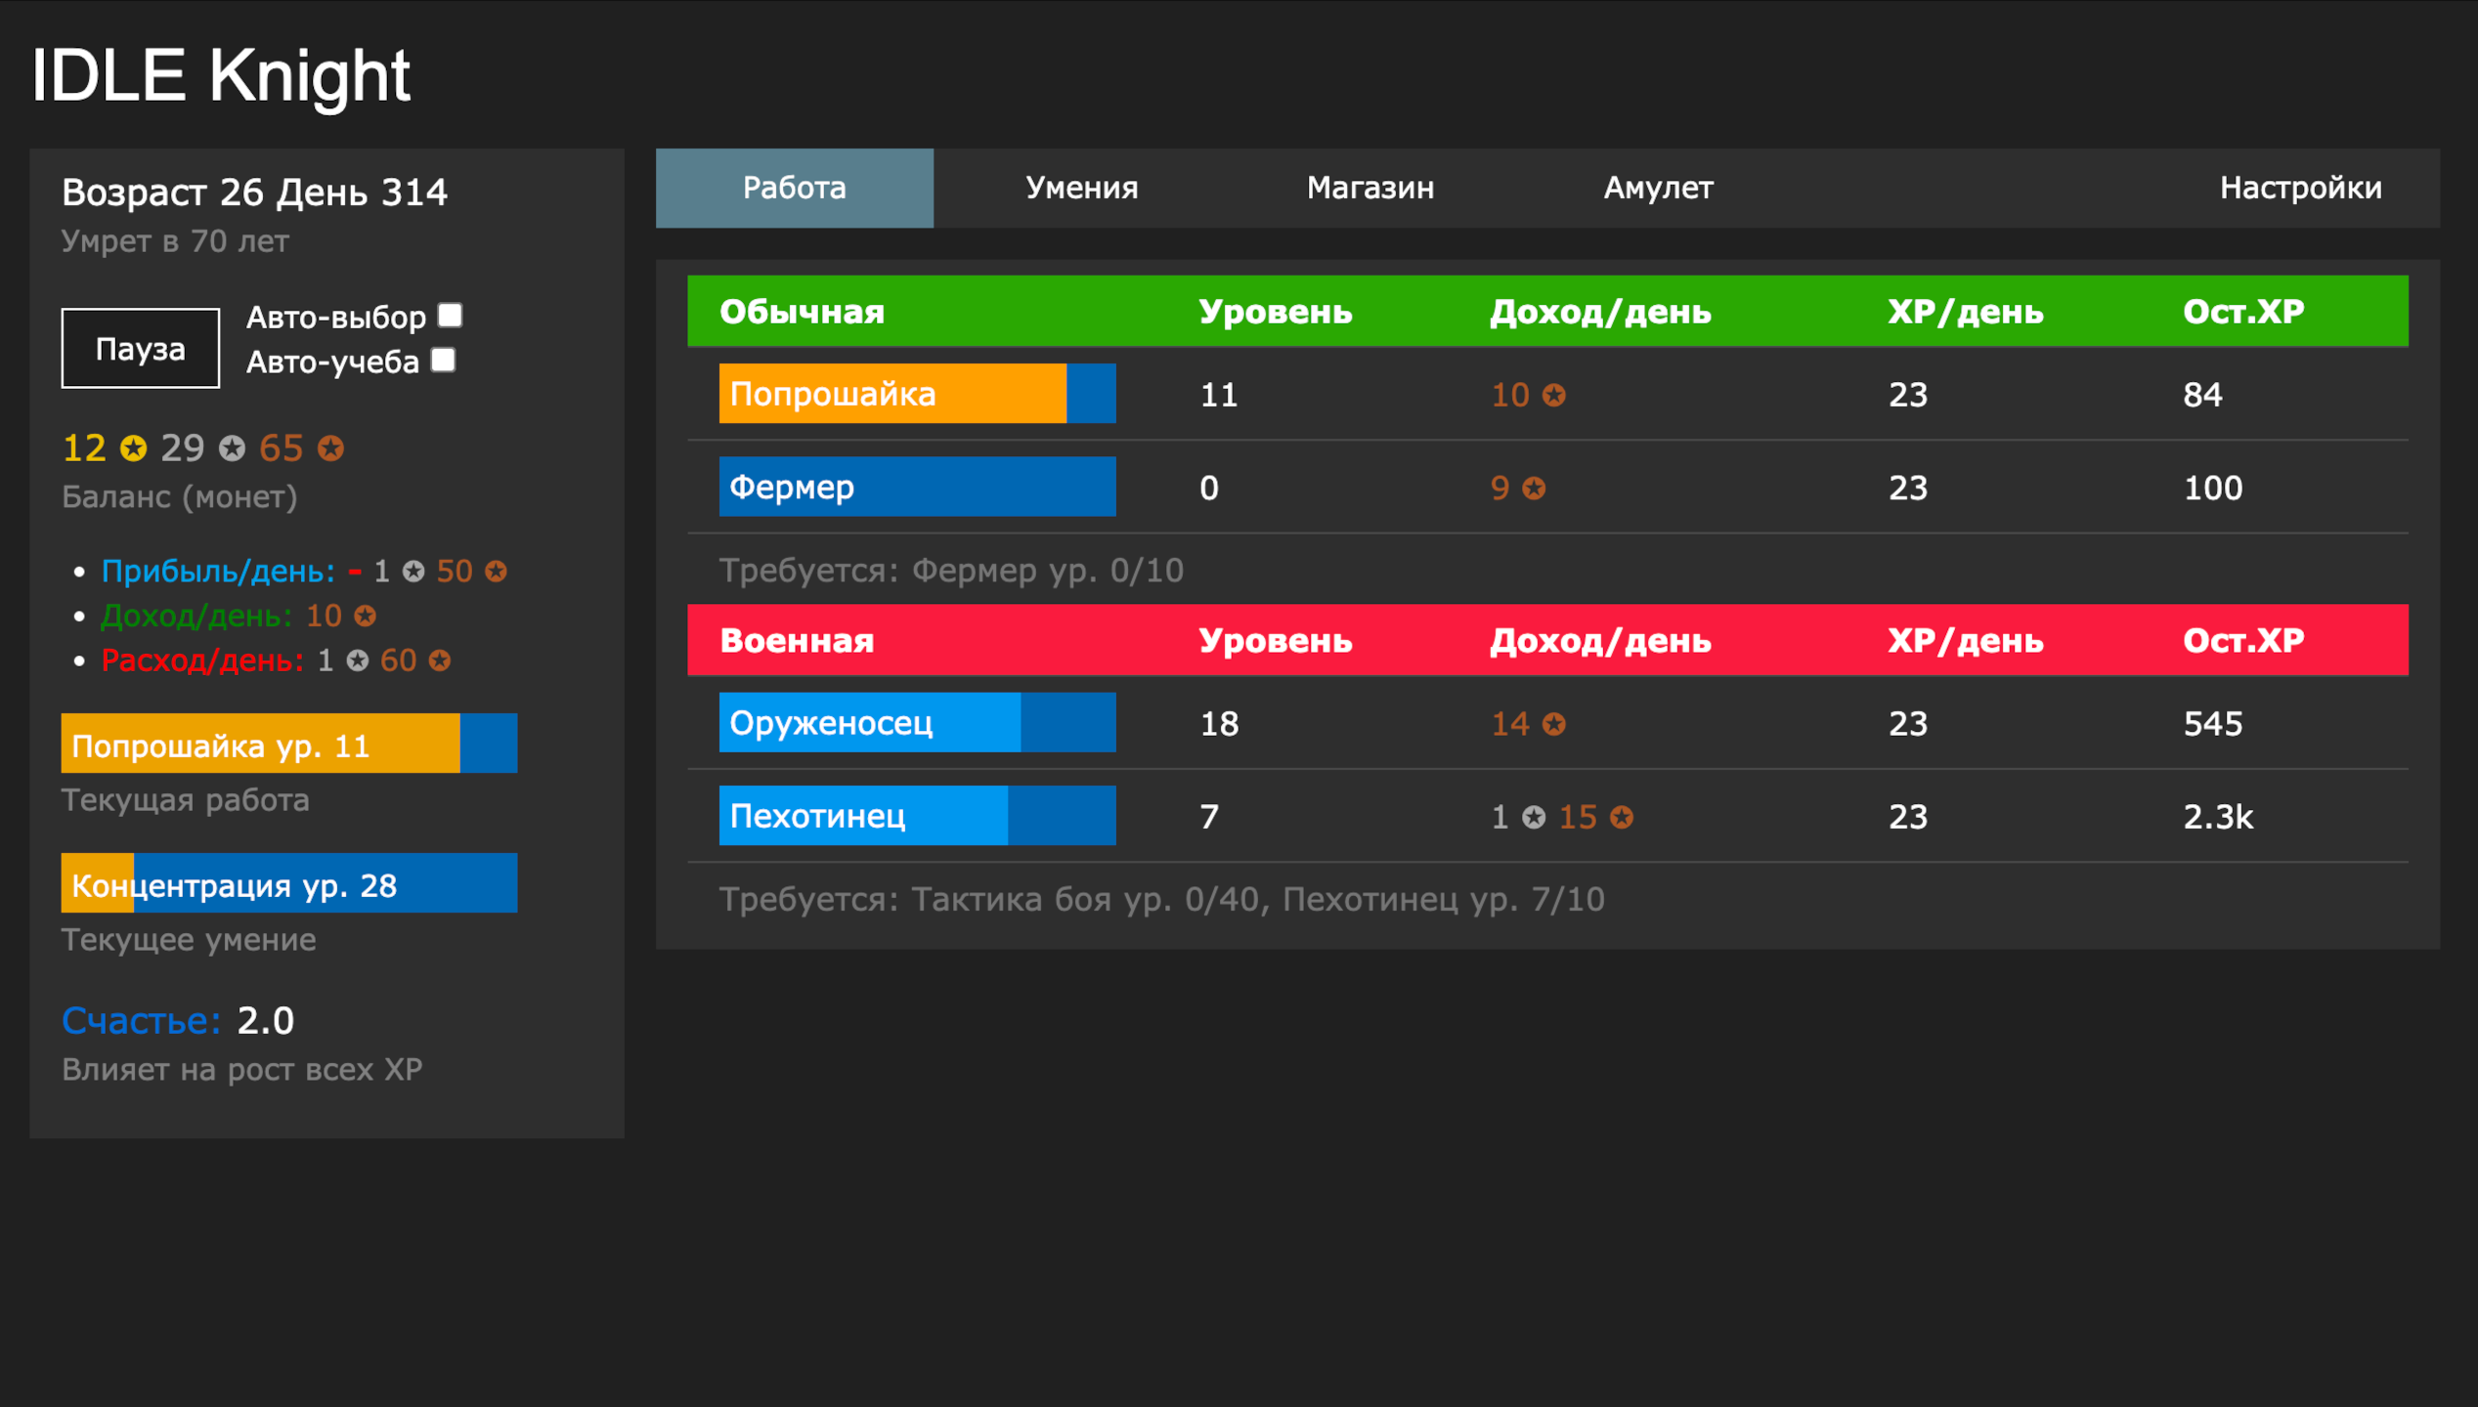Click the silver coin icon next to balance 29

(230, 449)
